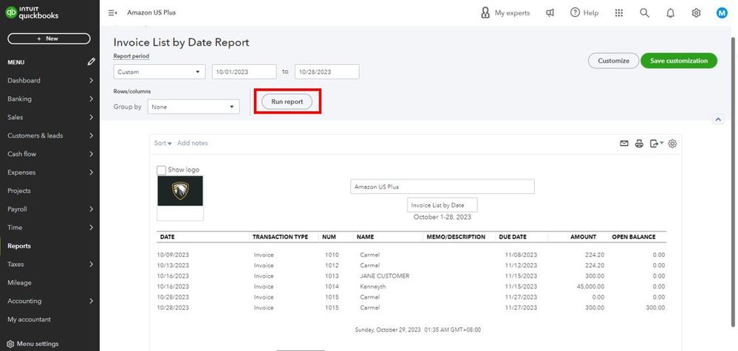Image resolution: width=738 pixels, height=351 pixels.
Task: Click the Kenneyth customer name
Action: pyautogui.click(x=373, y=287)
